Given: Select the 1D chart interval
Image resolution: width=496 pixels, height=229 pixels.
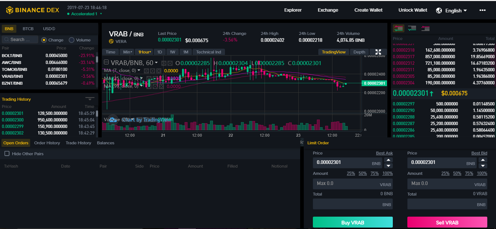Looking at the screenshot, I should (160, 52).
